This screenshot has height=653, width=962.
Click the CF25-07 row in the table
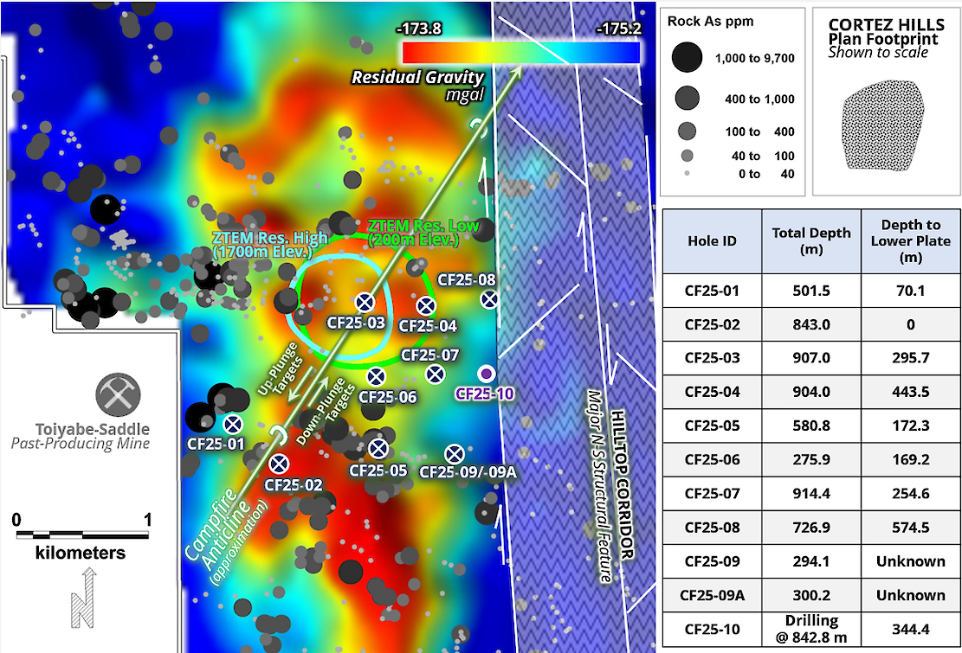point(711,494)
